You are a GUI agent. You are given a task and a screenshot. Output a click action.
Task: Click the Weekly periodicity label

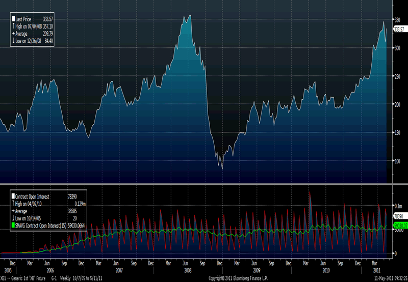65,278
